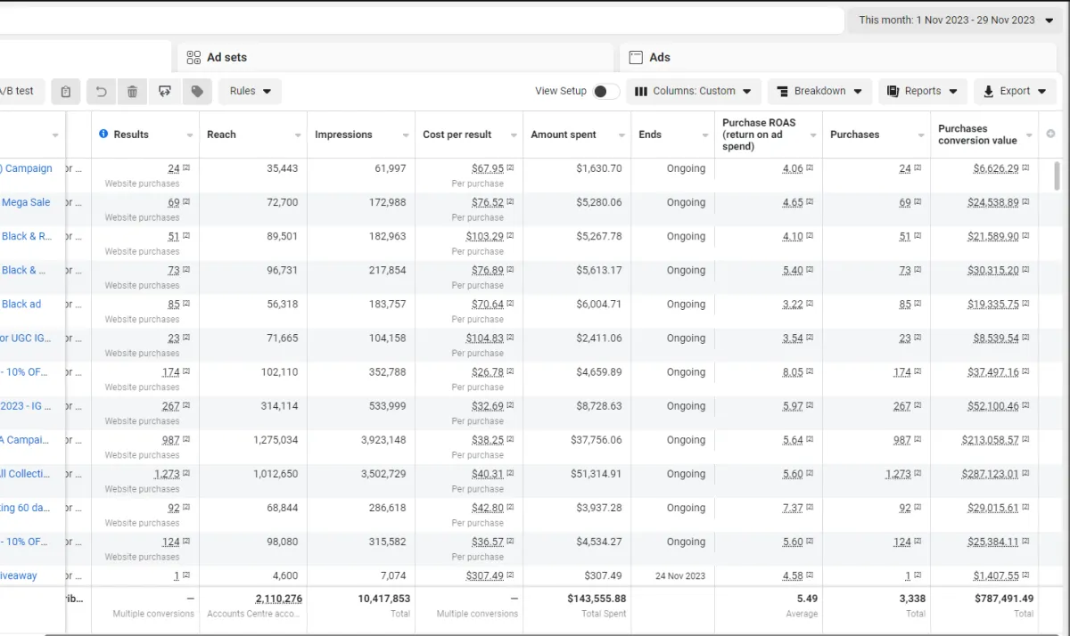Click attribution icon next to $67.95 cost

click(510, 167)
